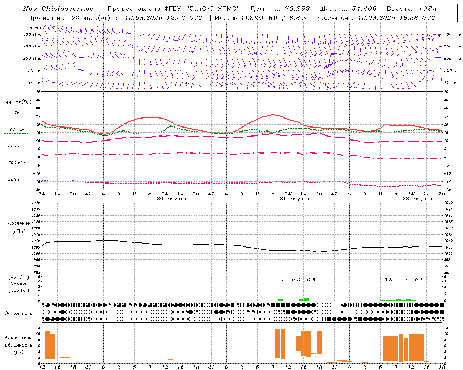
Task: Click the '20 августа' date label
Action: pos(171,199)
